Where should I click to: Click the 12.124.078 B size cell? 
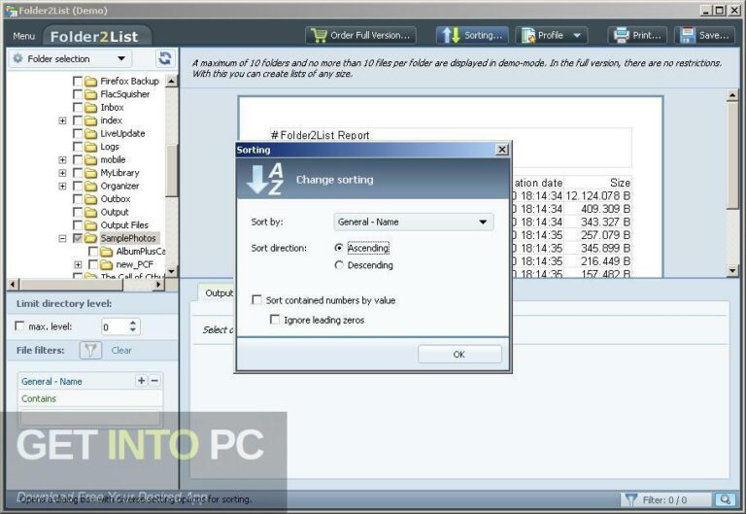[598, 195]
